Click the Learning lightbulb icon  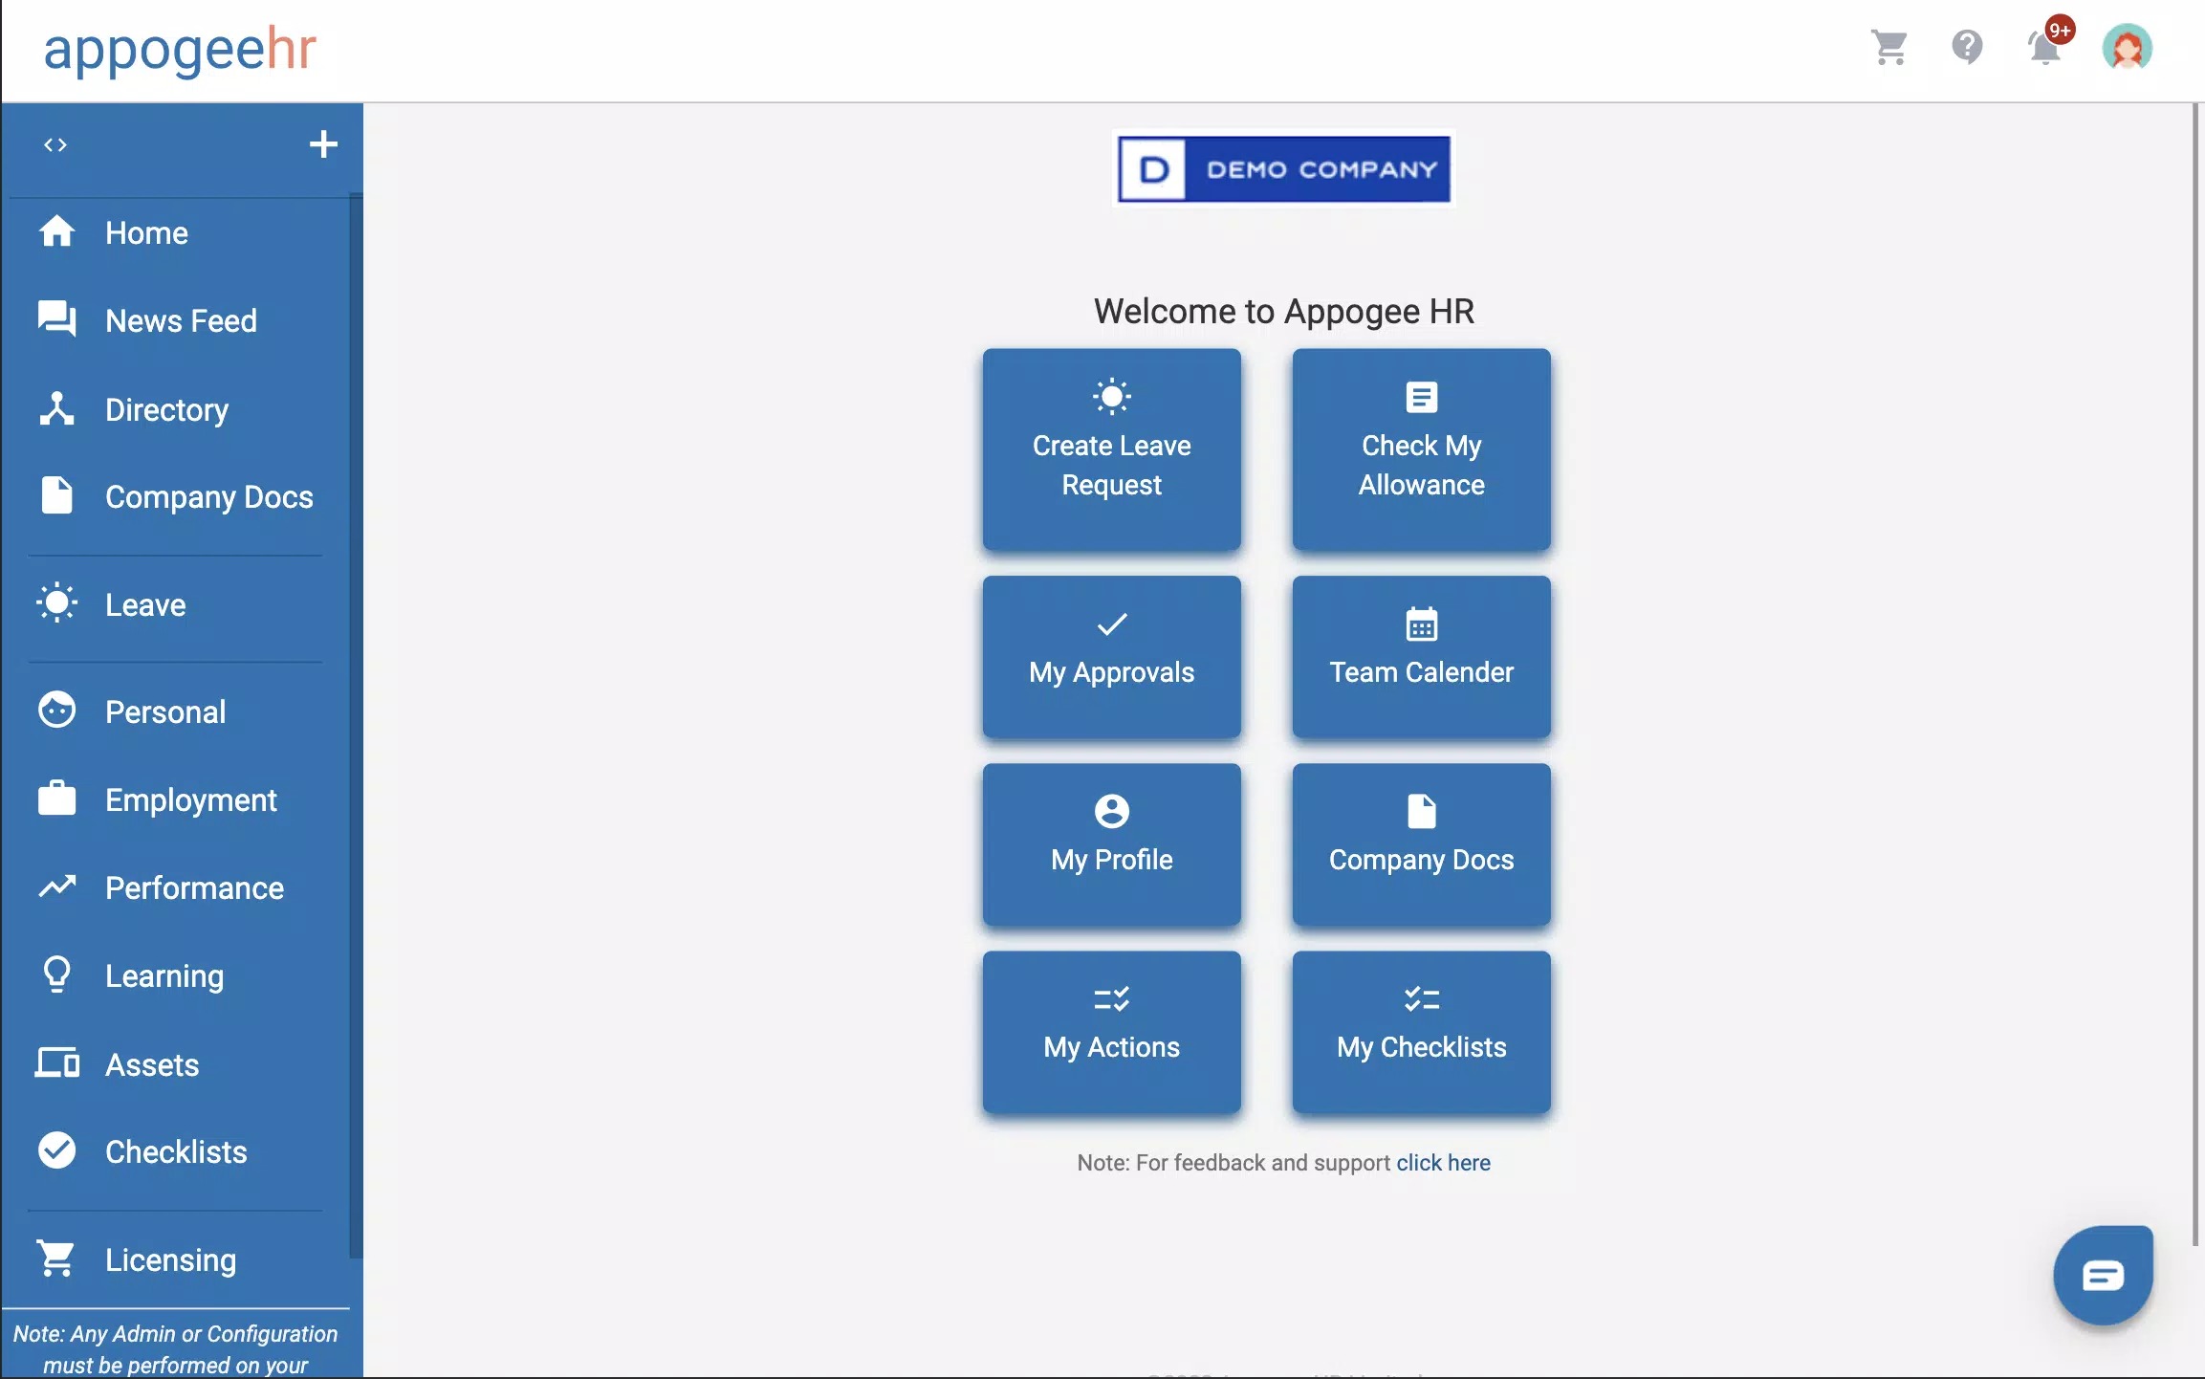56,974
